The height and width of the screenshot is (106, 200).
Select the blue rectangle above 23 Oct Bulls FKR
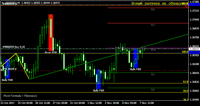tap(7, 69)
